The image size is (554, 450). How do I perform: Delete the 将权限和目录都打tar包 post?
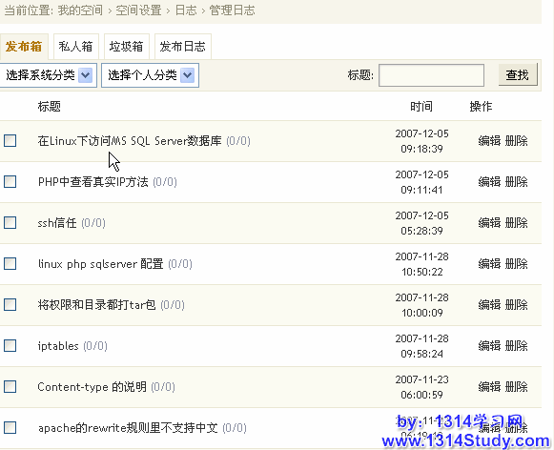(516, 305)
